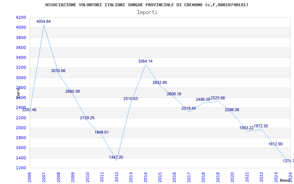
Task: Click the 2016 x-axis year label
Action: point(174,177)
